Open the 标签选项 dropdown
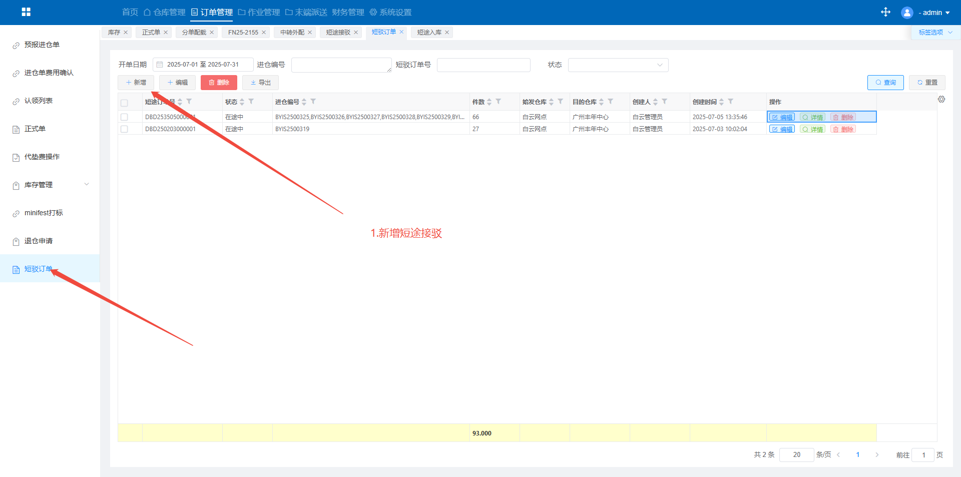961x477 pixels. coord(935,33)
